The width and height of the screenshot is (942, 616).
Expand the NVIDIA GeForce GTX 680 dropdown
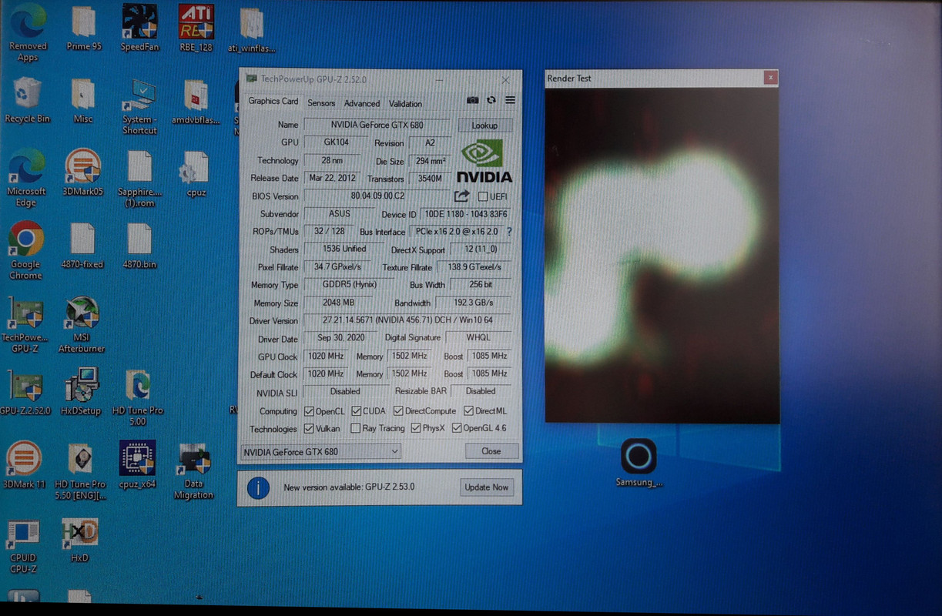tap(321, 451)
